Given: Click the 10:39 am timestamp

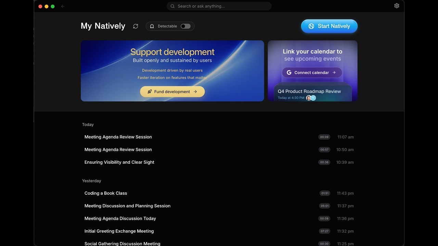Looking at the screenshot, I should (345, 162).
